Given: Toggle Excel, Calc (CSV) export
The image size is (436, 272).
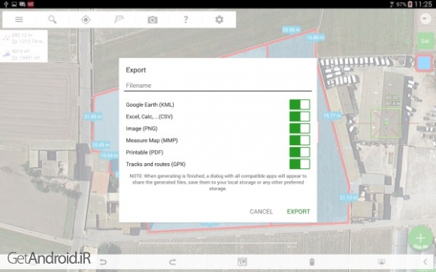Looking at the screenshot, I should click(299, 116).
